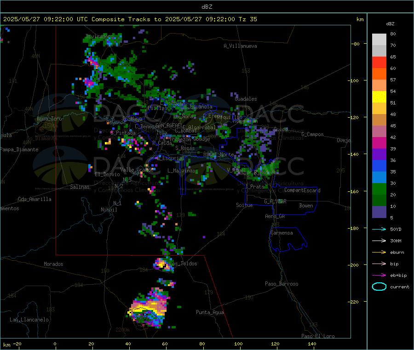The width and height of the screenshot is (414, 350).
Task: Click the 'Carmensa' map label
Action: point(282,233)
